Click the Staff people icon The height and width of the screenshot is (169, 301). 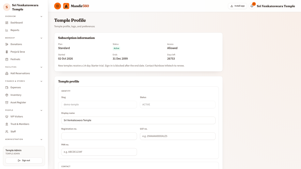pos(7,132)
